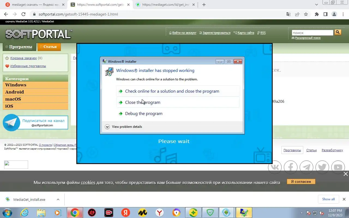This screenshot has height=218, width=349.
Task: Open Windows Explorer folder on taskbar
Action: click(x=41, y=213)
